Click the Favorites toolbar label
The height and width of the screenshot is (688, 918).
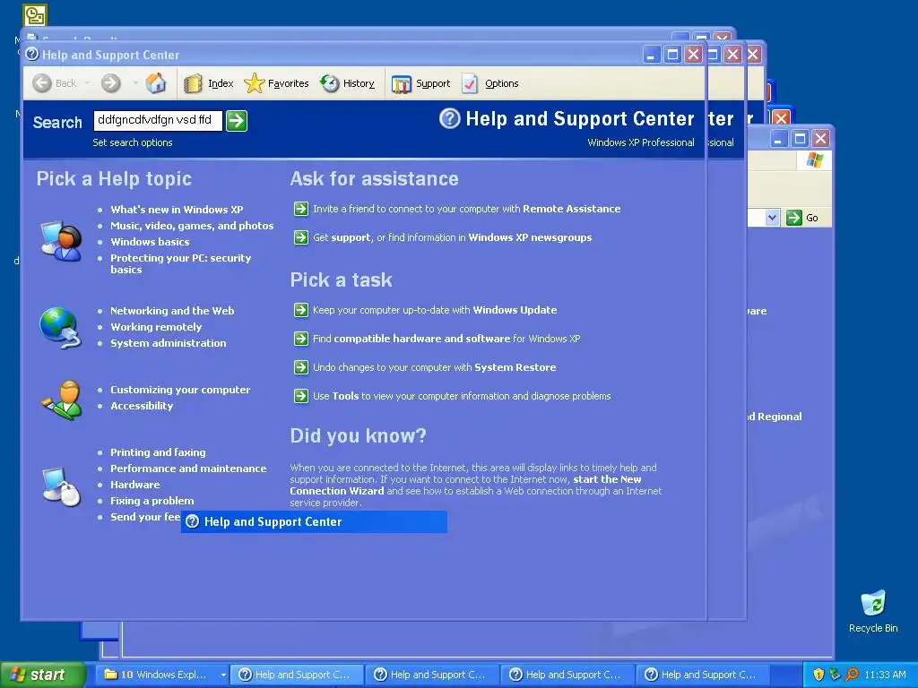coord(288,83)
